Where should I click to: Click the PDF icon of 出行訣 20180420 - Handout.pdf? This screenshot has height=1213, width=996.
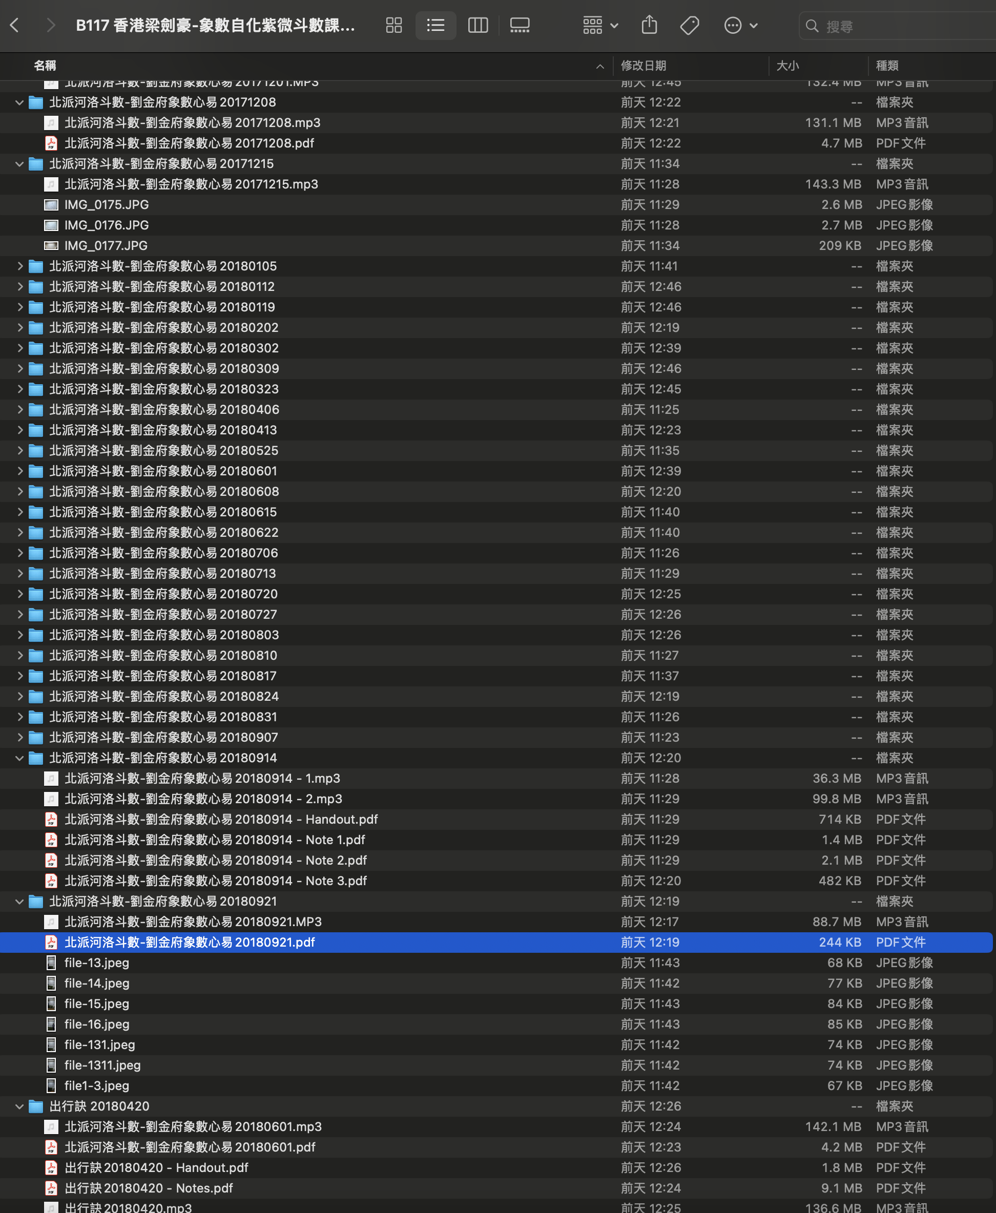(51, 1168)
